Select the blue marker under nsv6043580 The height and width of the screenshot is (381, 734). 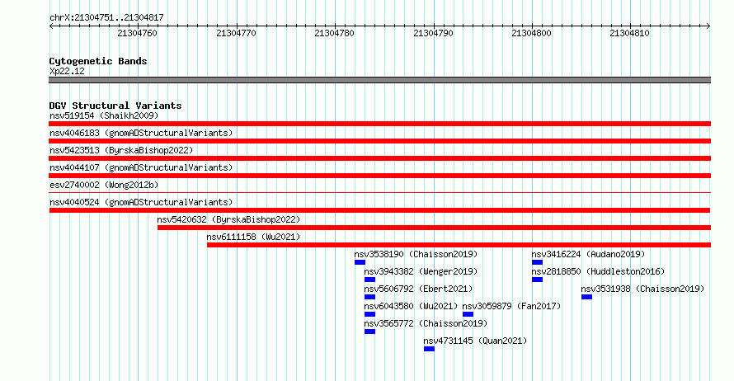point(369,314)
